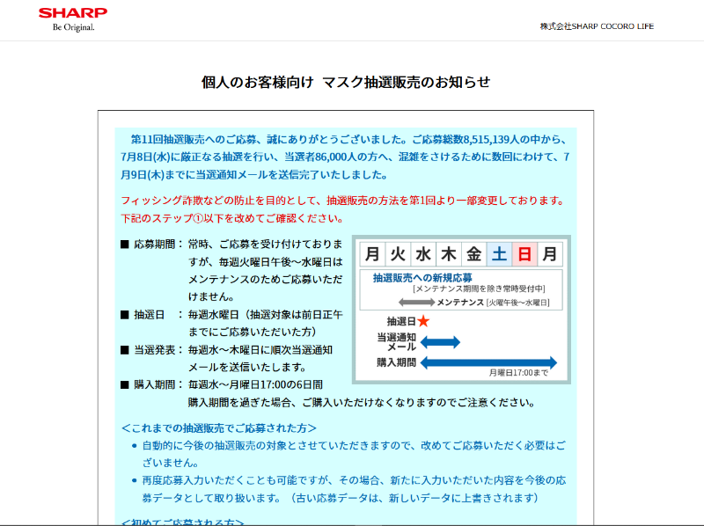This screenshot has height=526, width=704.
Task: Click the 当選発表 label
Action: tap(155, 350)
